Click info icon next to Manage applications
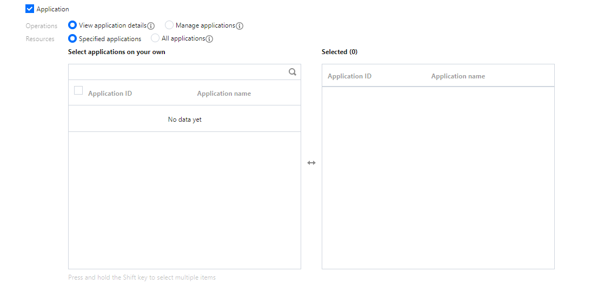 point(240,26)
